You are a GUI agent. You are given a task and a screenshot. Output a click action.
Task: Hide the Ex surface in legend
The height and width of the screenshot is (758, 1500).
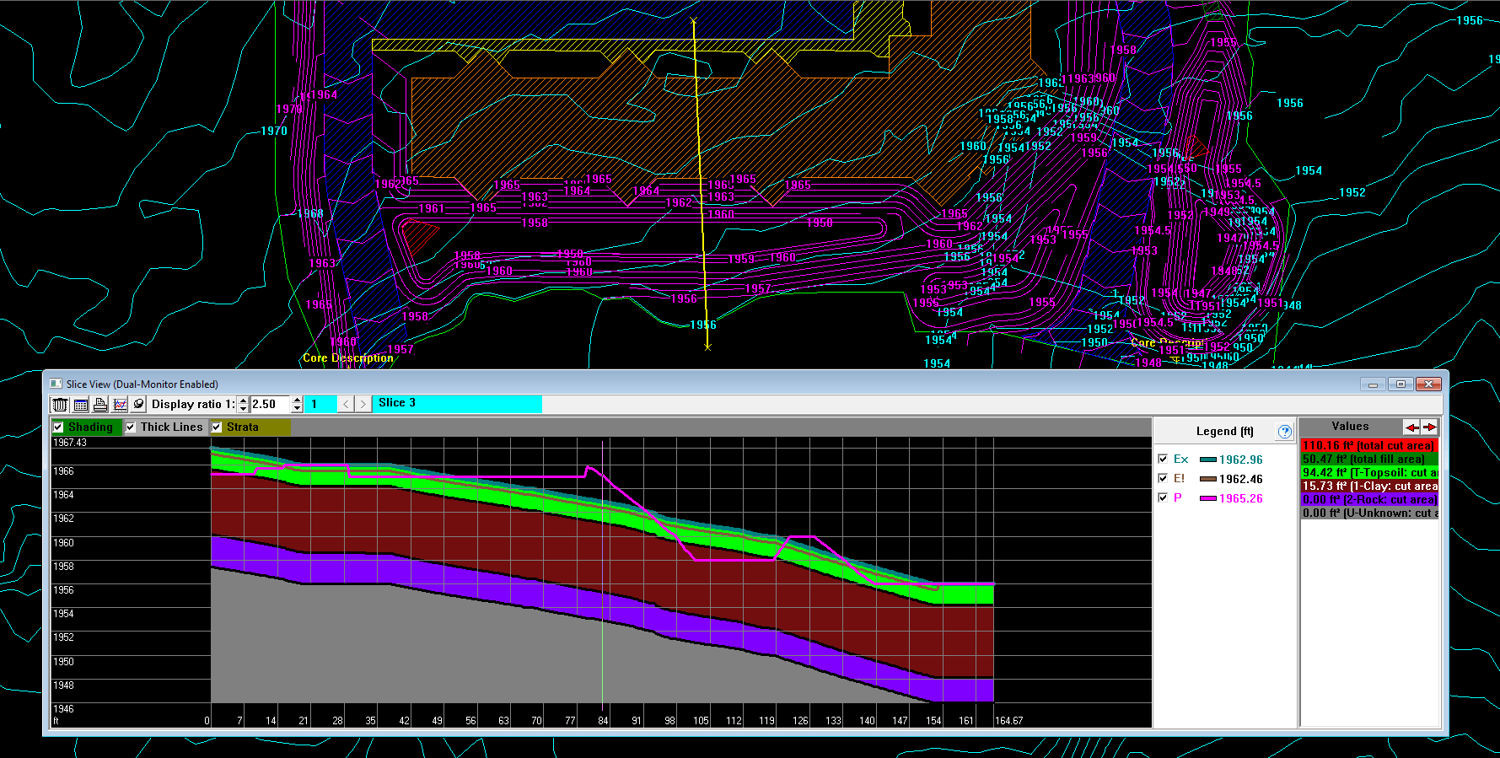point(1163,460)
